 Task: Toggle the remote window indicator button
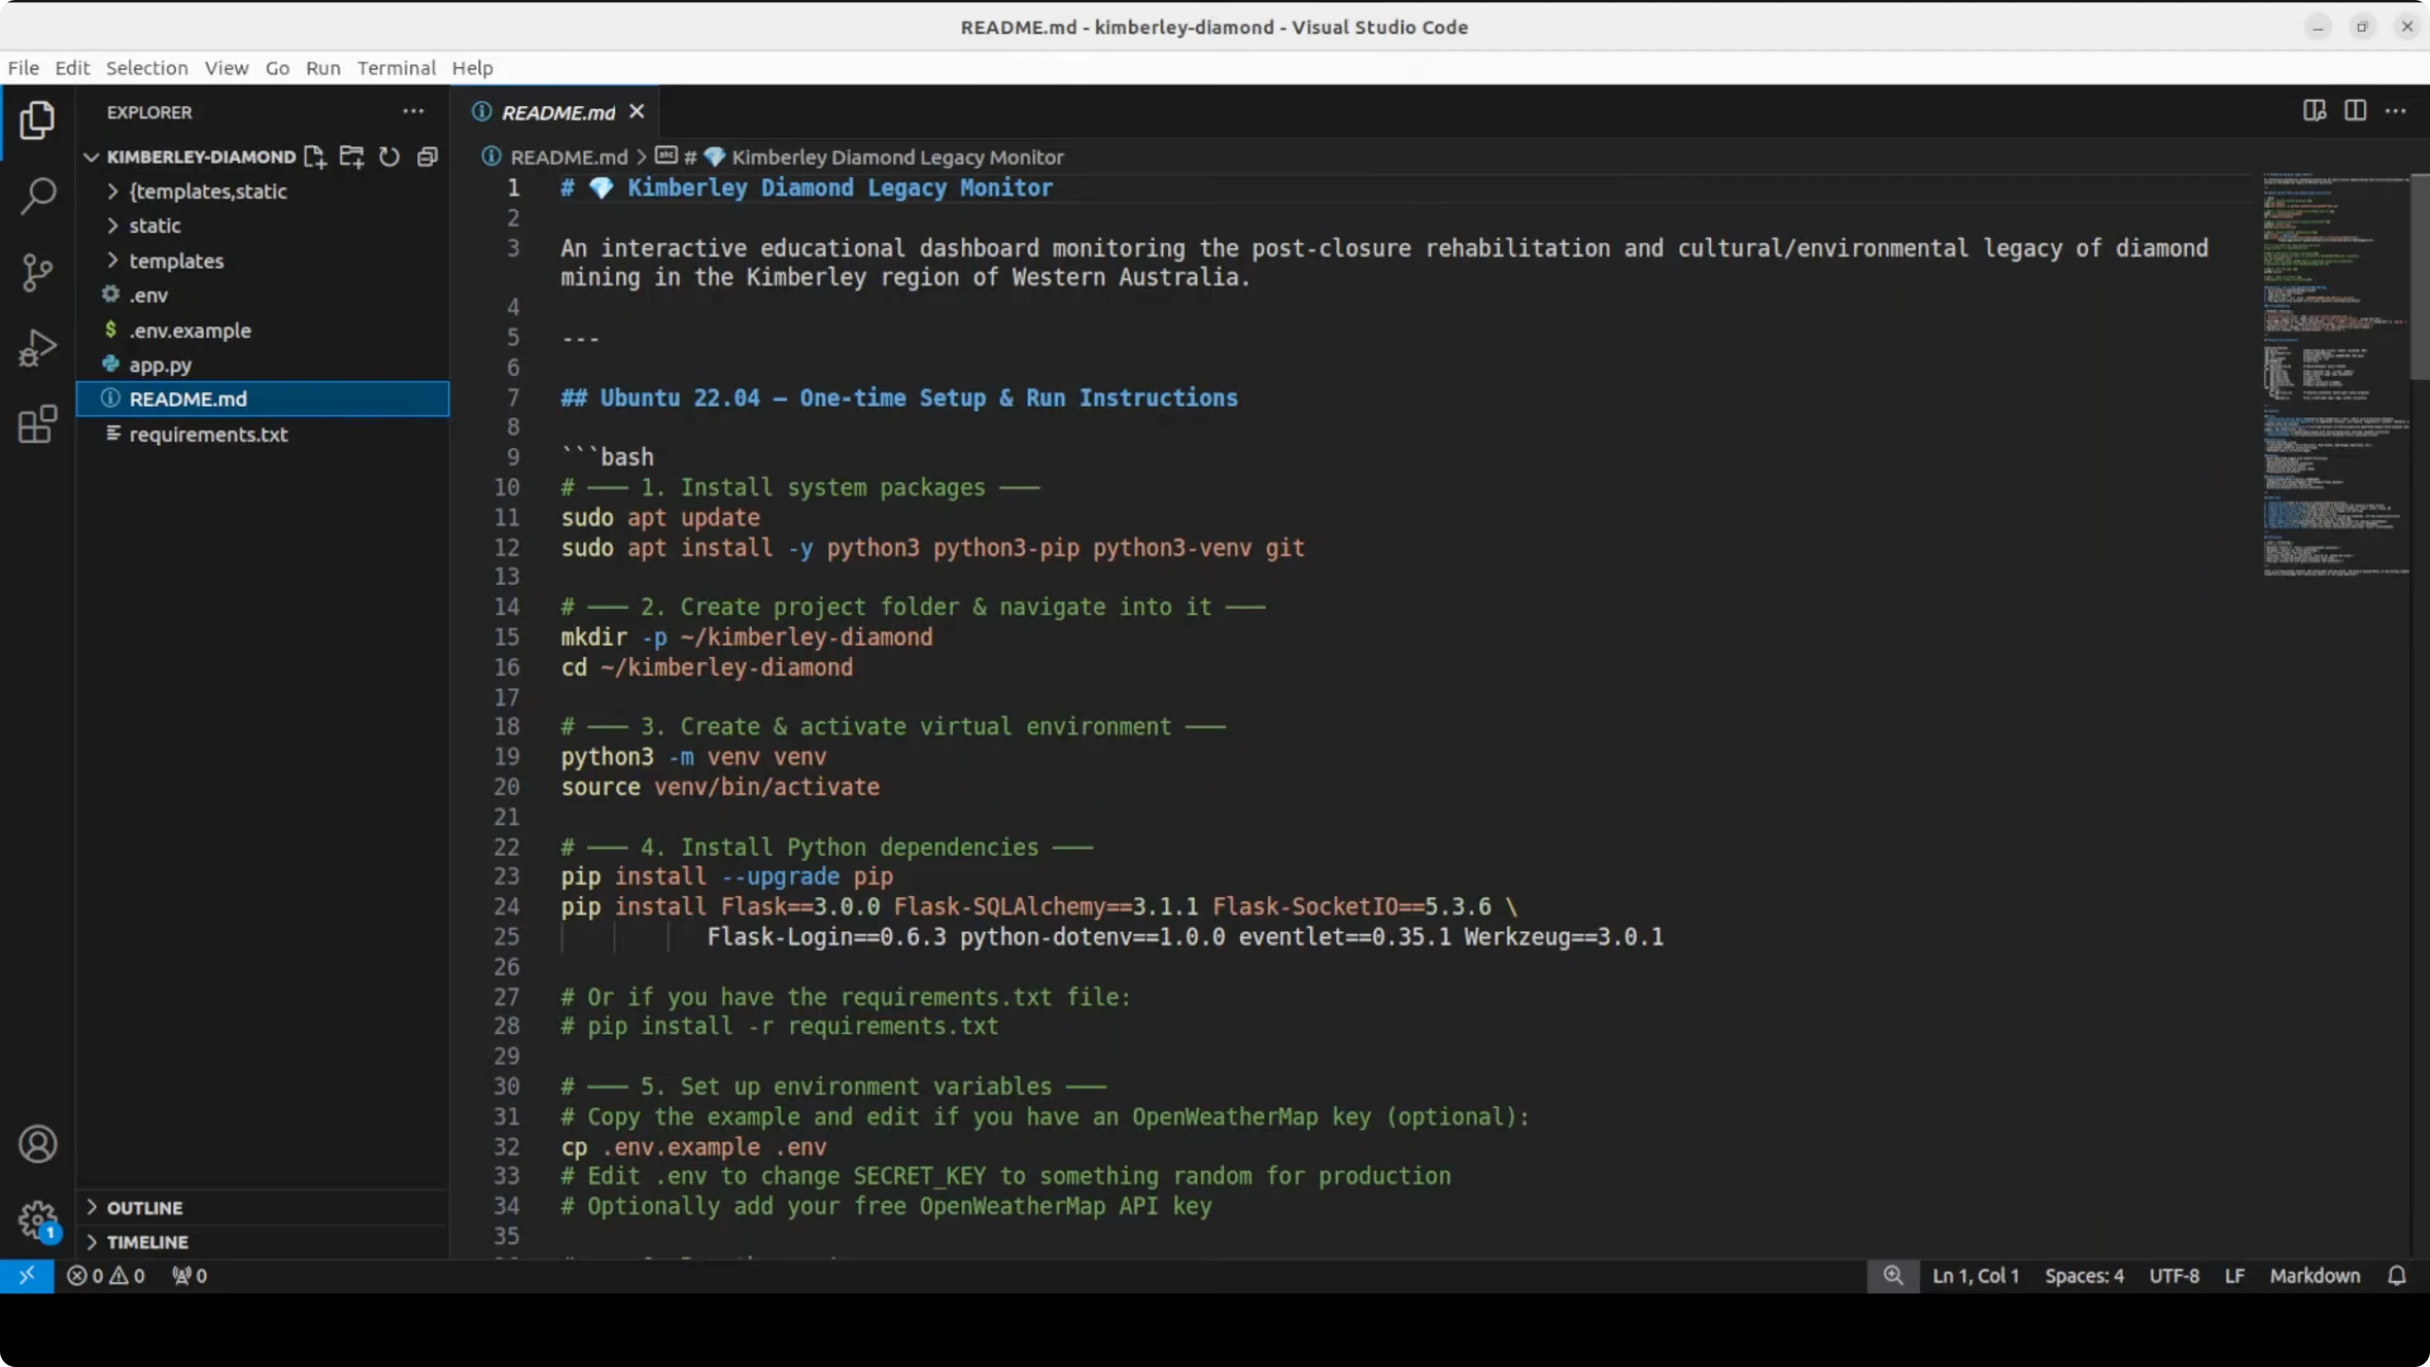pos(26,1275)
